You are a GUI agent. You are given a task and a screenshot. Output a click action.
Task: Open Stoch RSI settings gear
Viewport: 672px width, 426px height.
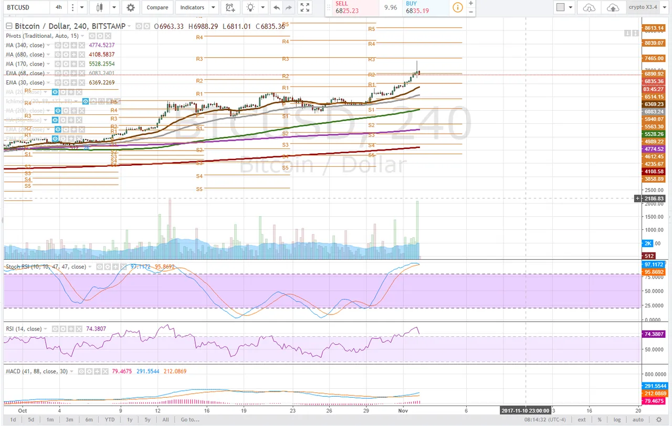pos(108,267)
